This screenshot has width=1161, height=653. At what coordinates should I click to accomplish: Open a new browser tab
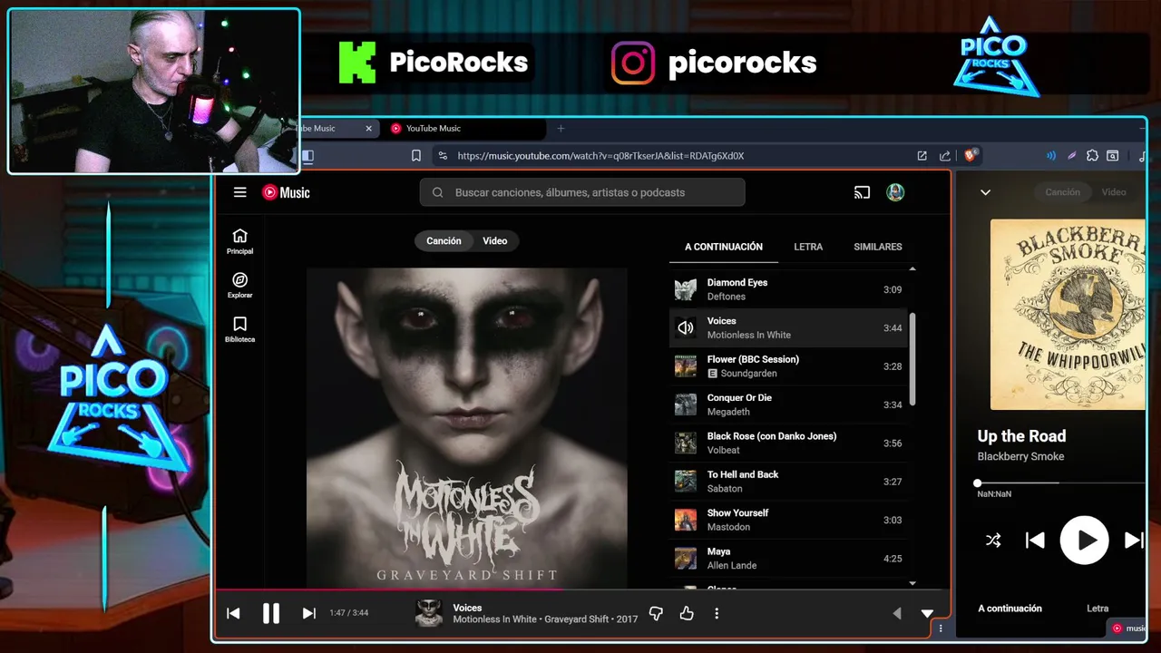(561, 129)
